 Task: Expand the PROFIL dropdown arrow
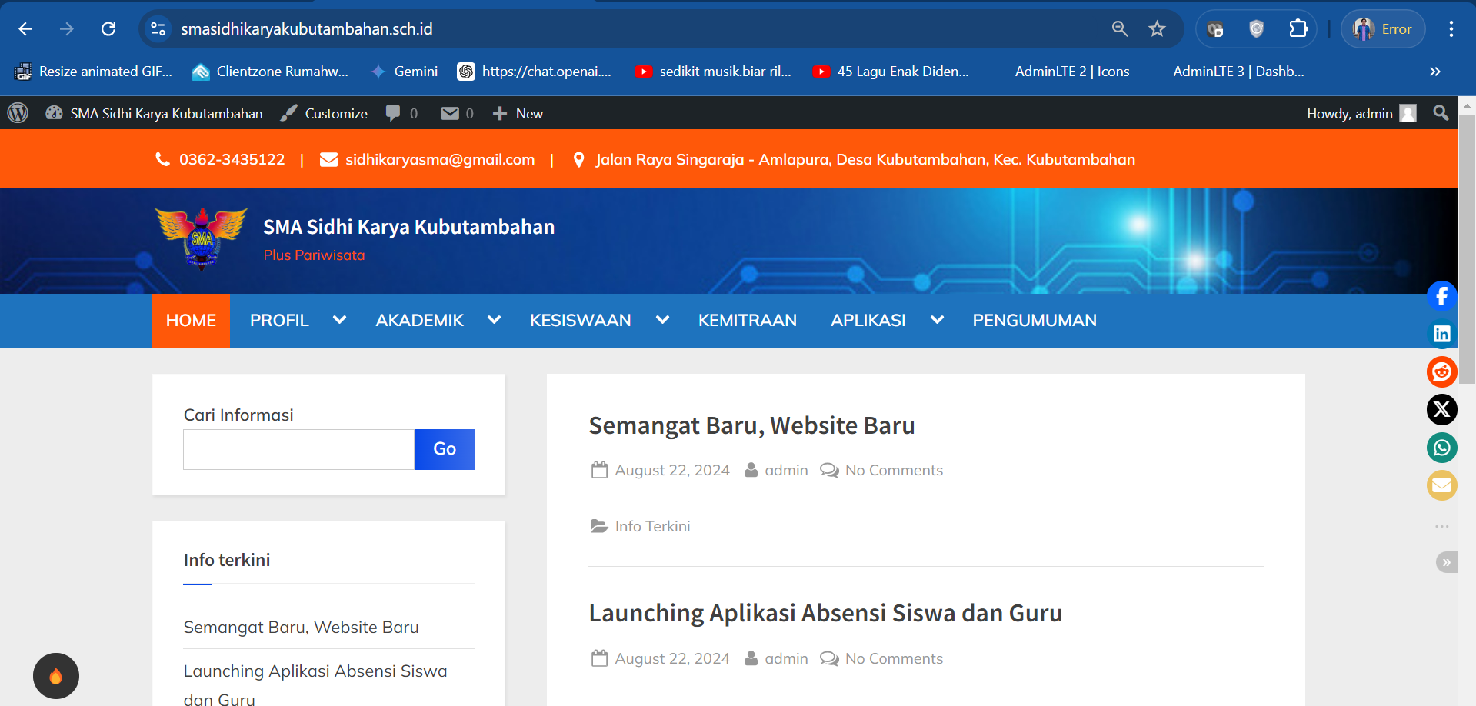(x=339, y=320)
